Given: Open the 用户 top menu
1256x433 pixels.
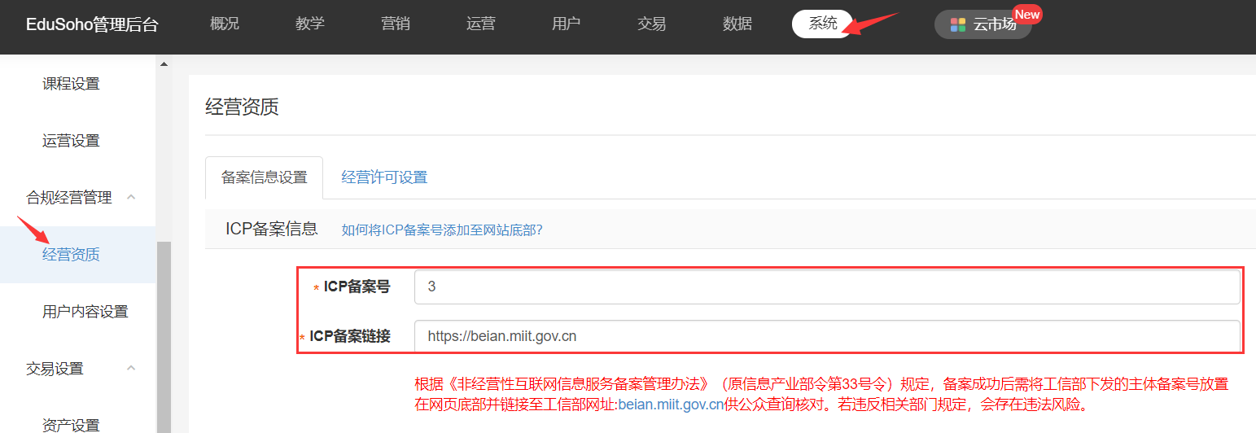Looking at the screenshot, I should coord(567,24).
